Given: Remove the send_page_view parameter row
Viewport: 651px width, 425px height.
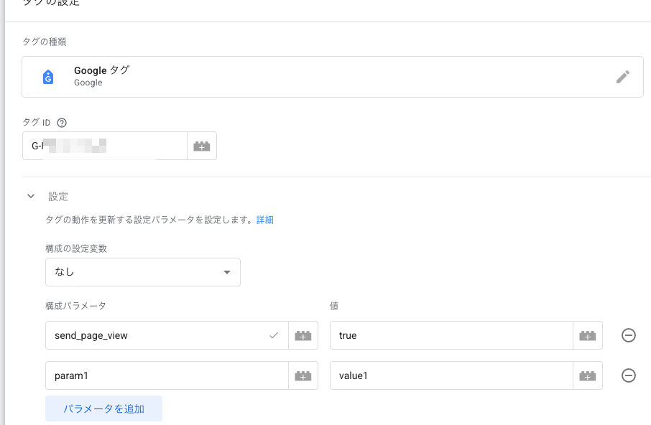Looking at the screenshot, I should click(629, 335).
